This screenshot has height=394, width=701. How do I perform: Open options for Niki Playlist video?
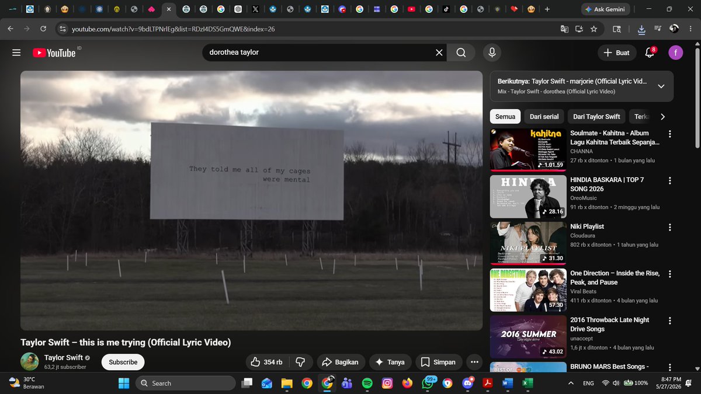coord(670,227)
